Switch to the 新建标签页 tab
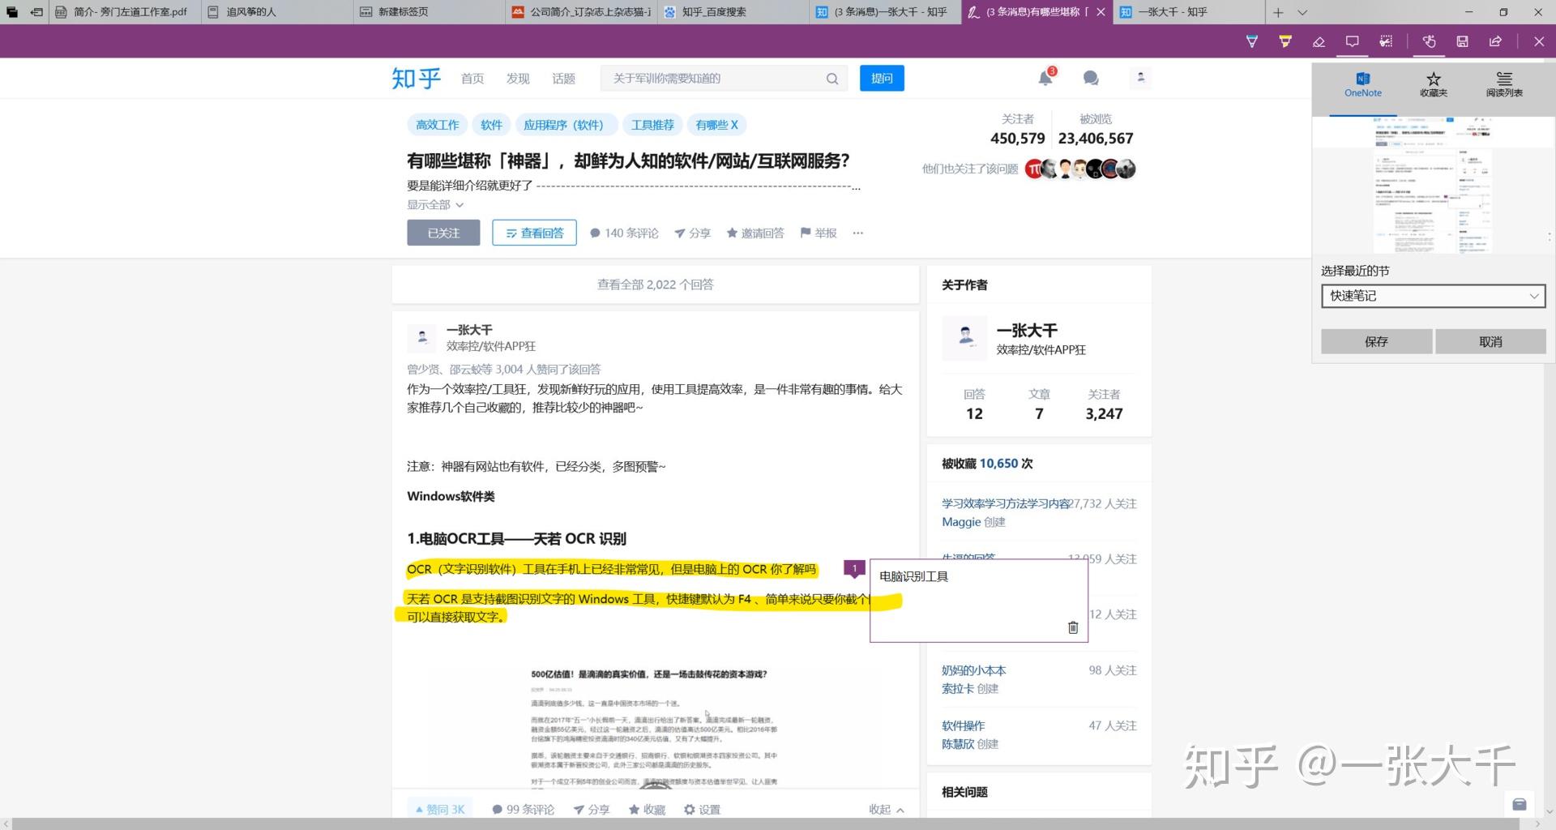The height and width of the screenshot is (830, 1556). coord(428,12)
